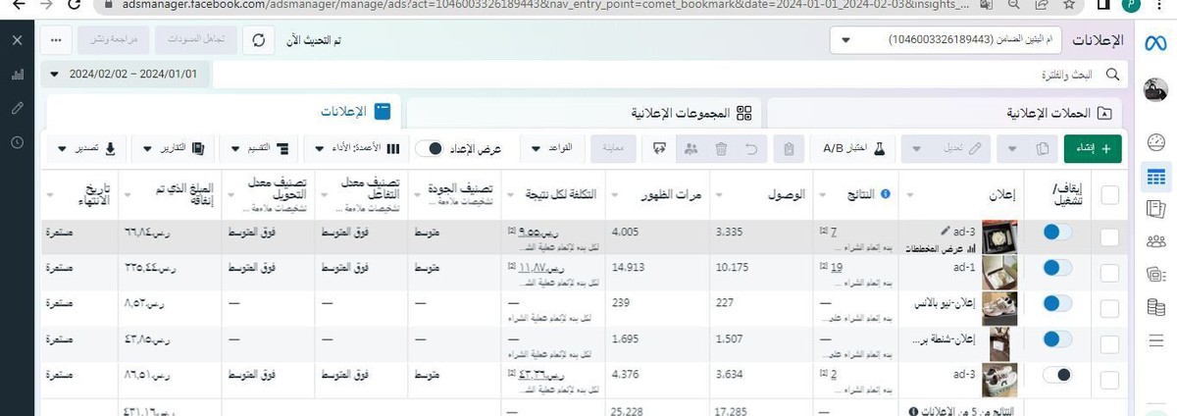Toggle off the first ad-3 delivery switch
1177x416 pixels.
point(1058,233)
